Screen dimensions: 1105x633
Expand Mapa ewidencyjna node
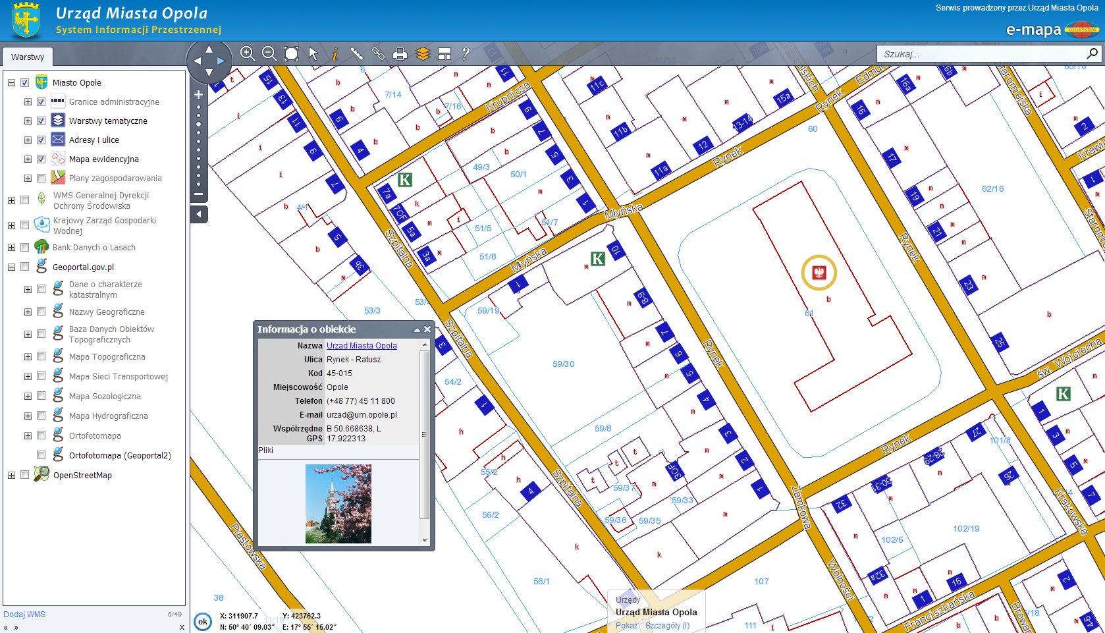[x=28, y=159]
